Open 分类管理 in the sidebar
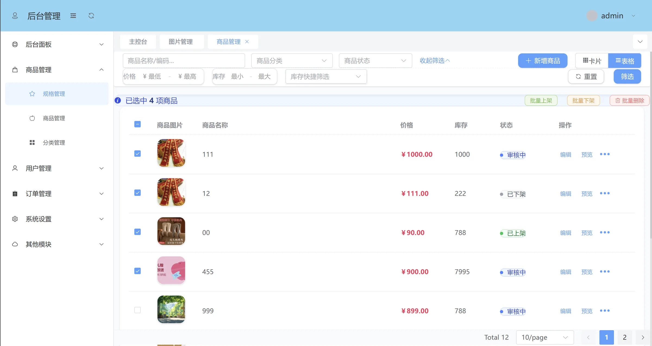Image resolution: width=652 pixels, height=346 pixels. pos(57,142)
